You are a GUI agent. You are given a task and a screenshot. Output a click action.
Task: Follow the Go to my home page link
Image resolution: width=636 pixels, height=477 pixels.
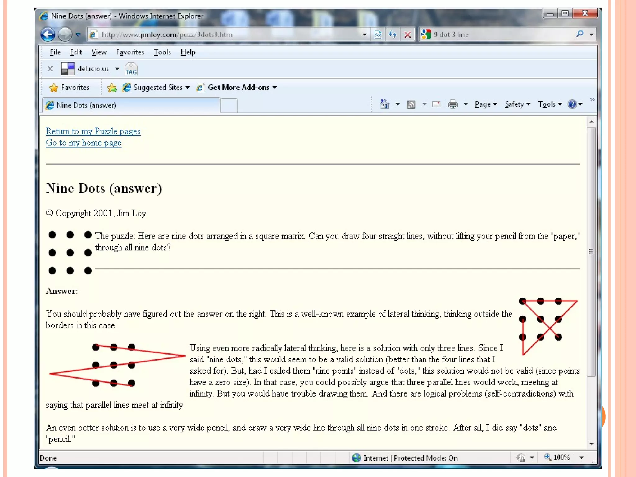[83, 143]
